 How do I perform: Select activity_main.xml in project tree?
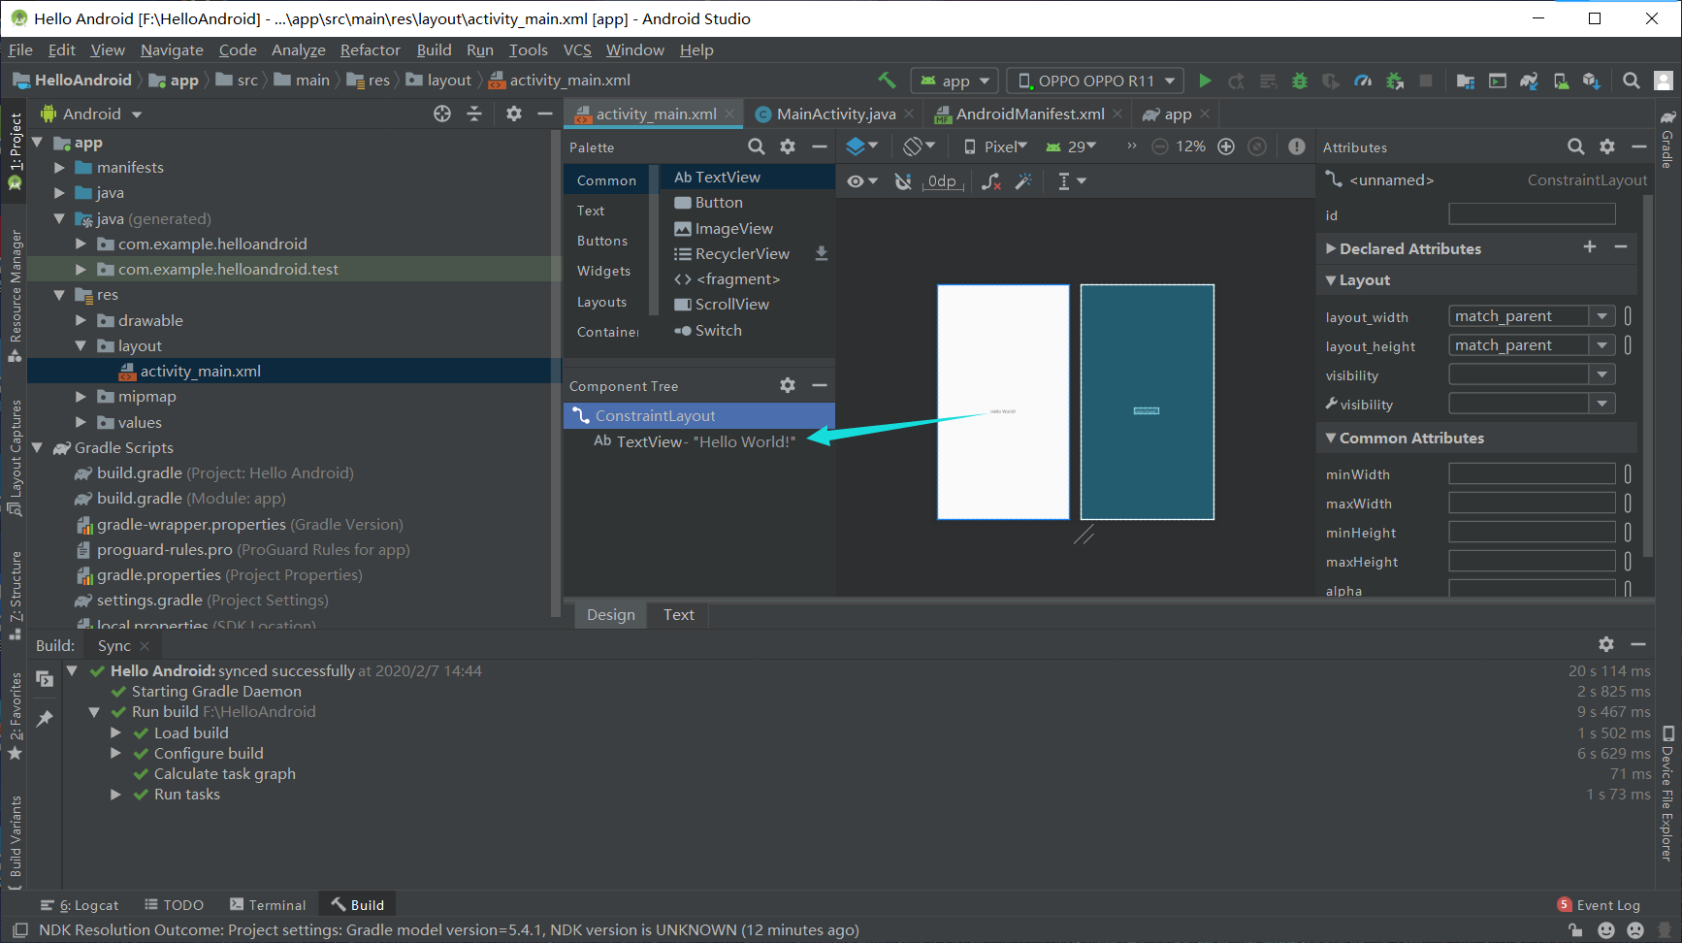tap(200, 371)
